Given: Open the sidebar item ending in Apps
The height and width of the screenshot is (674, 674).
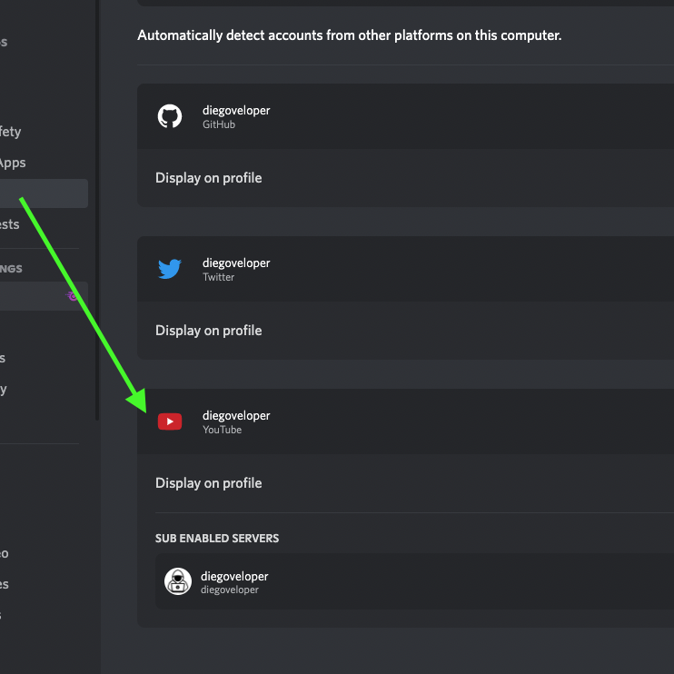Looking at the screenshot, I should tap(13, 163).
